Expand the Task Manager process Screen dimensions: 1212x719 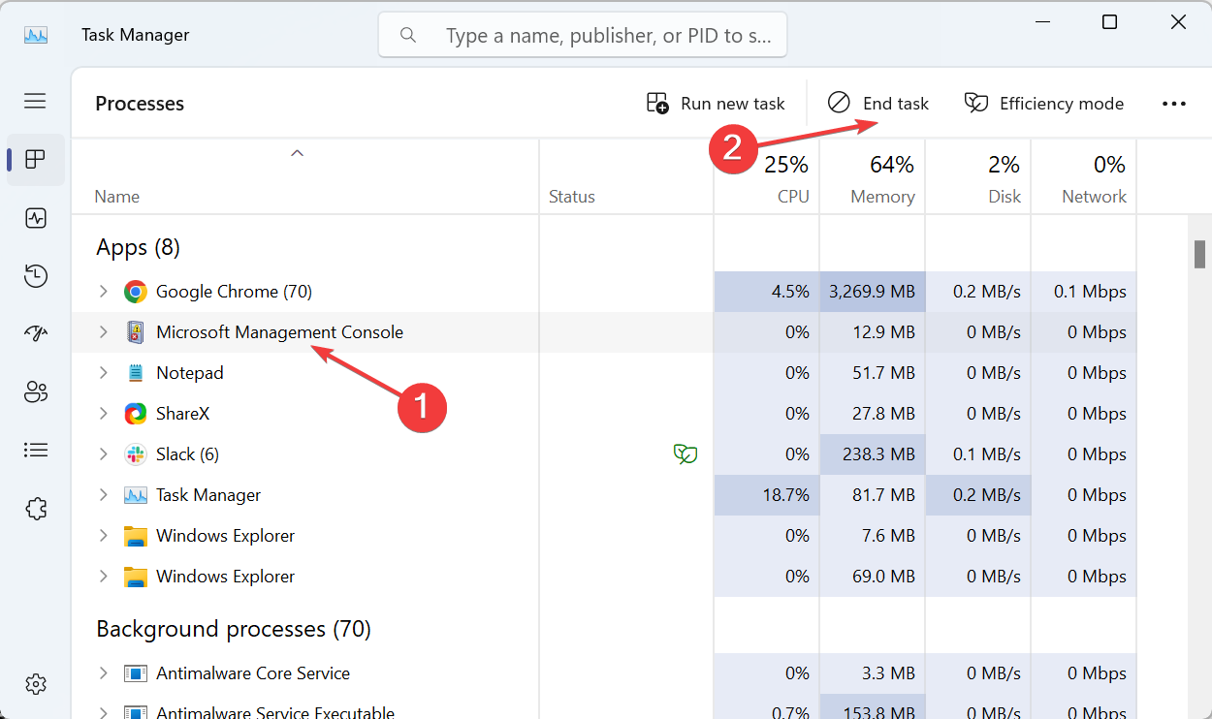click(104, 495)
